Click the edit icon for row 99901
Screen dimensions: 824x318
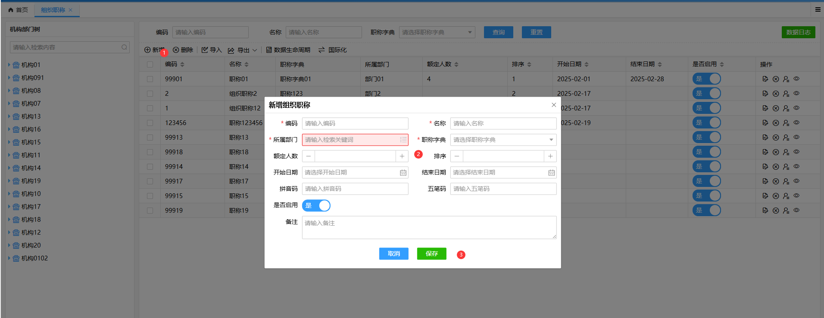click(x=765, y=79)
